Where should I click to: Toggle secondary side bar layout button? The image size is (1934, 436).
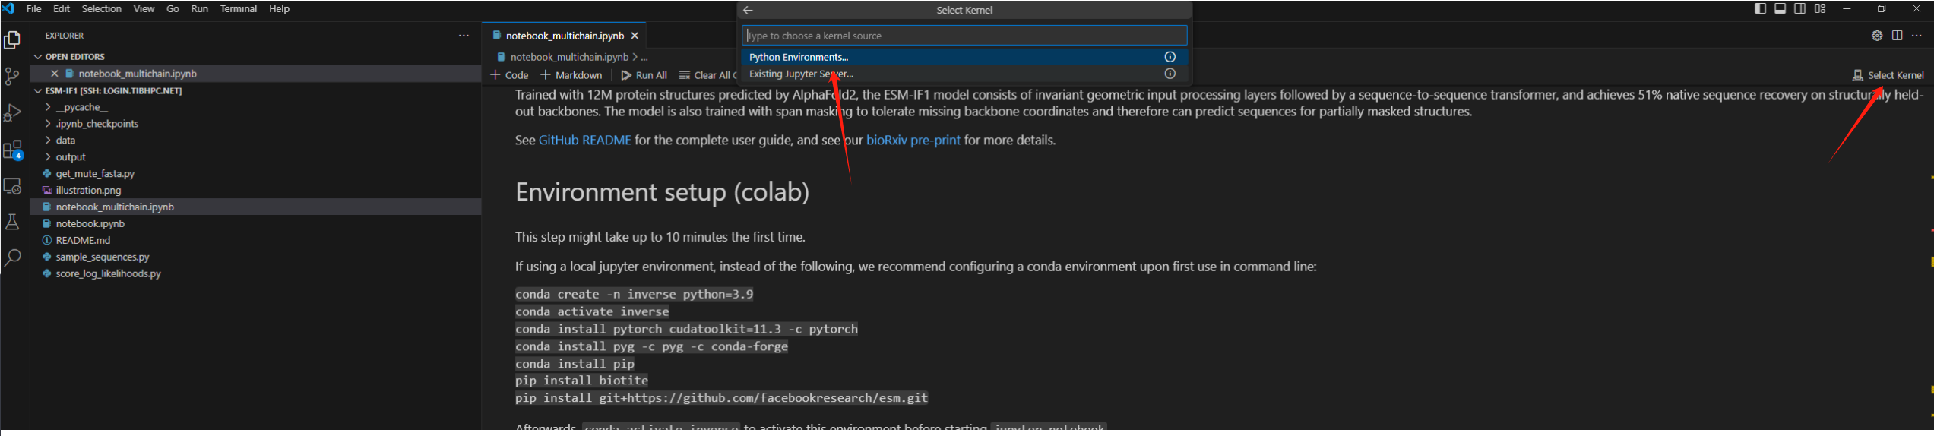click(x=1800, y=9)
